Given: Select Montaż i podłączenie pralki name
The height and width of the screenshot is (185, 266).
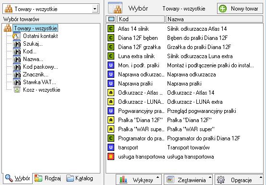Looking at the screenshot, I should pos(210,65).
